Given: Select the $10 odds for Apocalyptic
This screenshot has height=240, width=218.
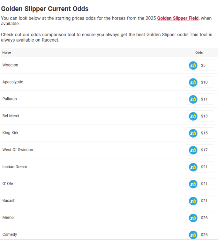Looking at the screenshot, I should (x=204, y=83).
